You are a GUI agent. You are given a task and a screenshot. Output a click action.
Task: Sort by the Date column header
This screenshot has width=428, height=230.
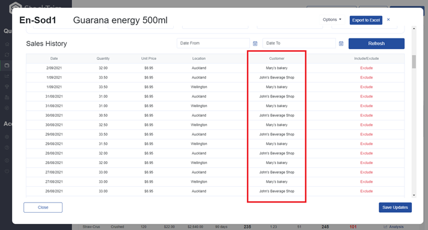(54, 59)
